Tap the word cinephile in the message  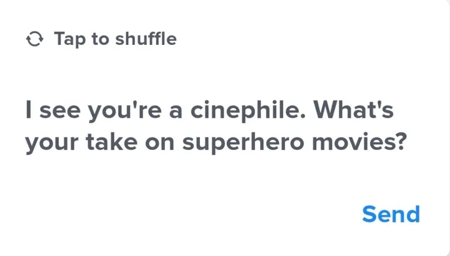(x=241, y=111)
